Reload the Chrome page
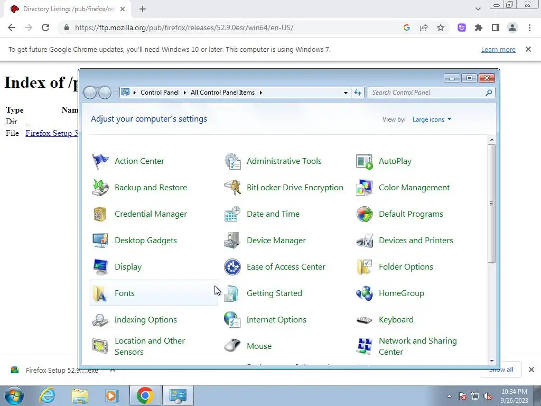The width and height of the screenshot is (541, 406). pyautogui.click(x=45, y=27)
